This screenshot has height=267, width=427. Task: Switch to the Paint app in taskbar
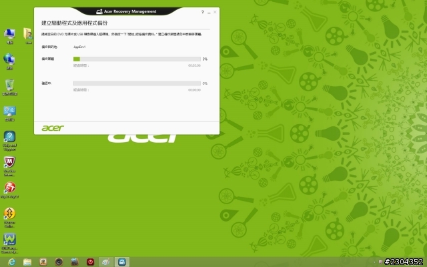pyautogui.click(x=106, y=262)
